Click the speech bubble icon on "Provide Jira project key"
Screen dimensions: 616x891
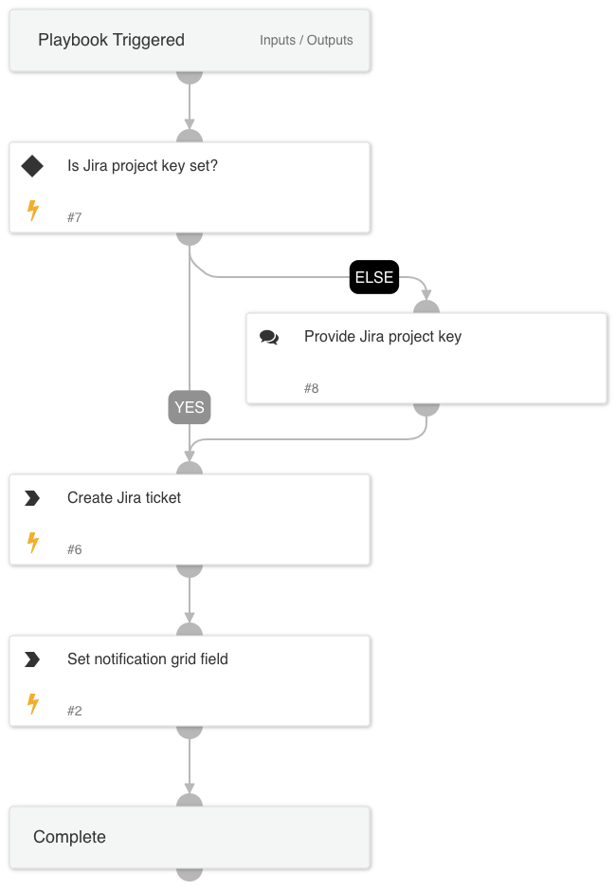270,336
